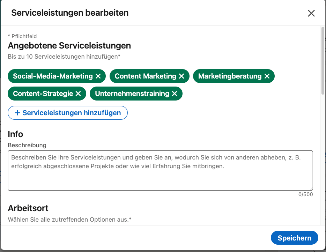The height and width of the screenshot is (252, 326).
Task: Remove Content-Strategie via its X icon
Action: [78, 94]
